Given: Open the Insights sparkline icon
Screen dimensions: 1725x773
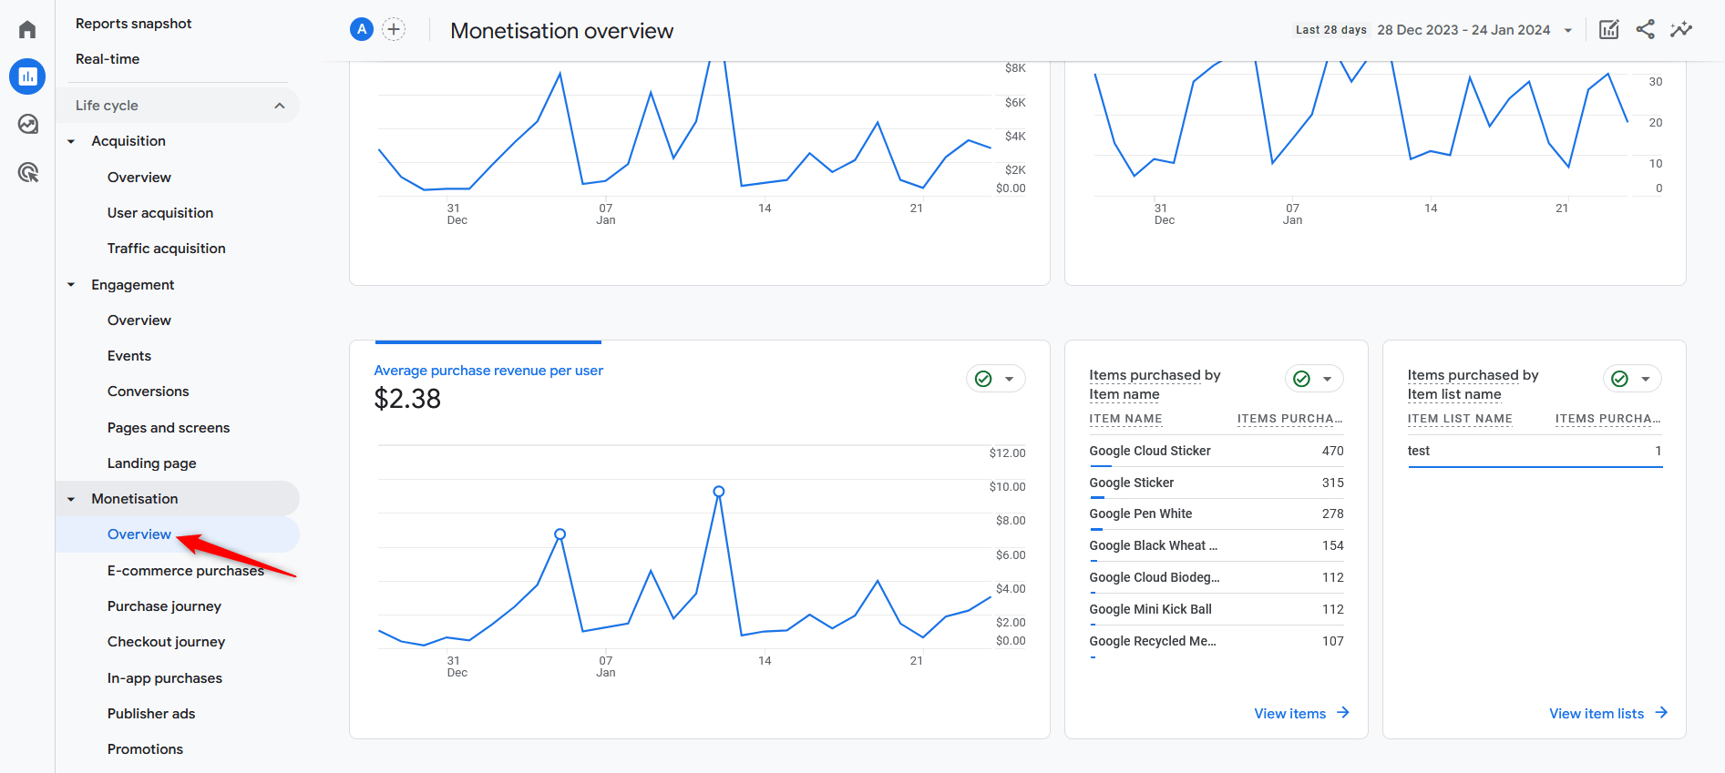Looking at the screenshot, I should pos(1681,29).
